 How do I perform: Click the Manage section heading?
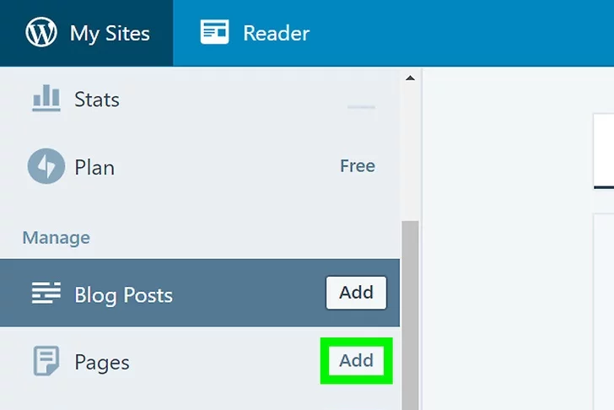[56, 238]
